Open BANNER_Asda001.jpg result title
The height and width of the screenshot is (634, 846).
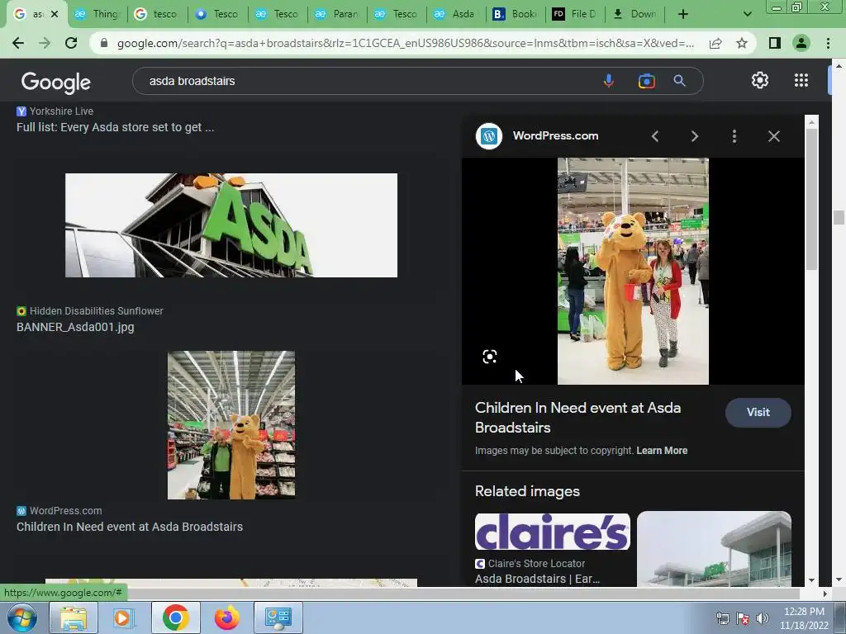(x=75, y=327)
